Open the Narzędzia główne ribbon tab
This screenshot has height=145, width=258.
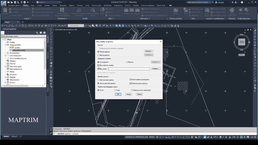click(x=15, y=5)
